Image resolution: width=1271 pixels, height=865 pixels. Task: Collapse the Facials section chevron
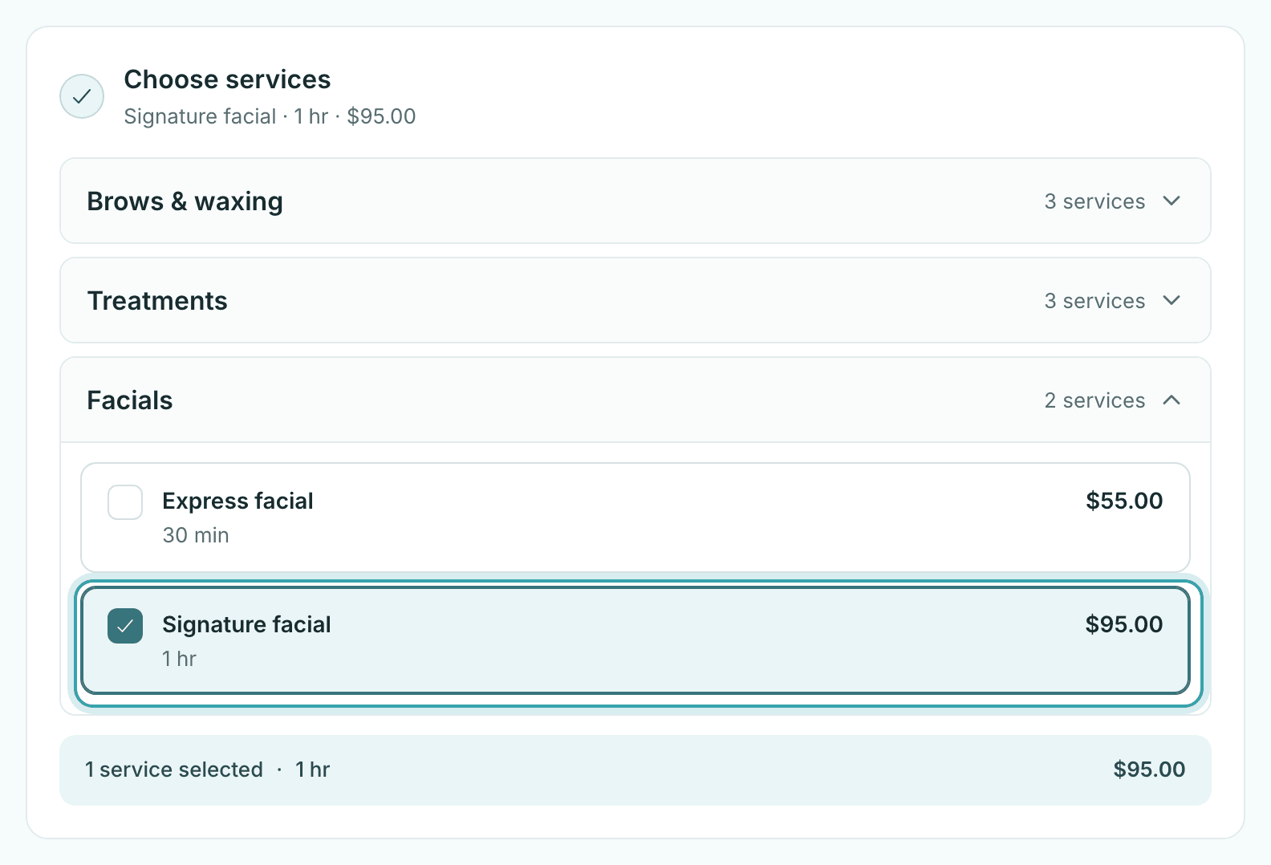click(1172, 400)
